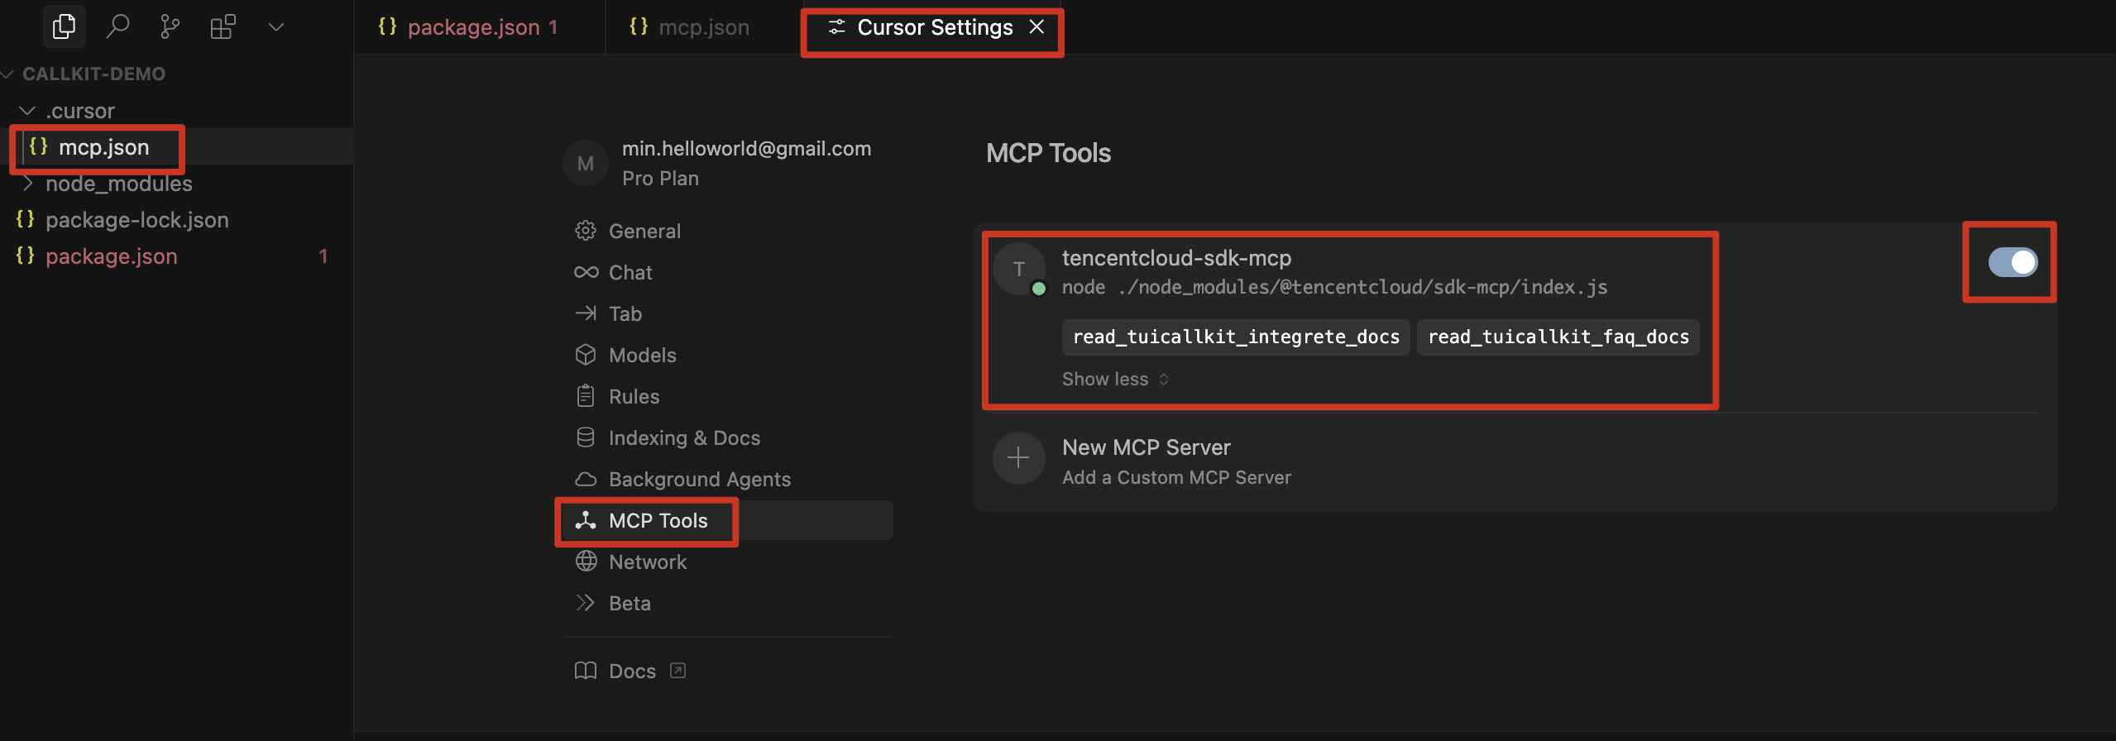This screenshot has width=2116, height=741.
Task: Open Tab settings section
Action: [x=728, y=313]
